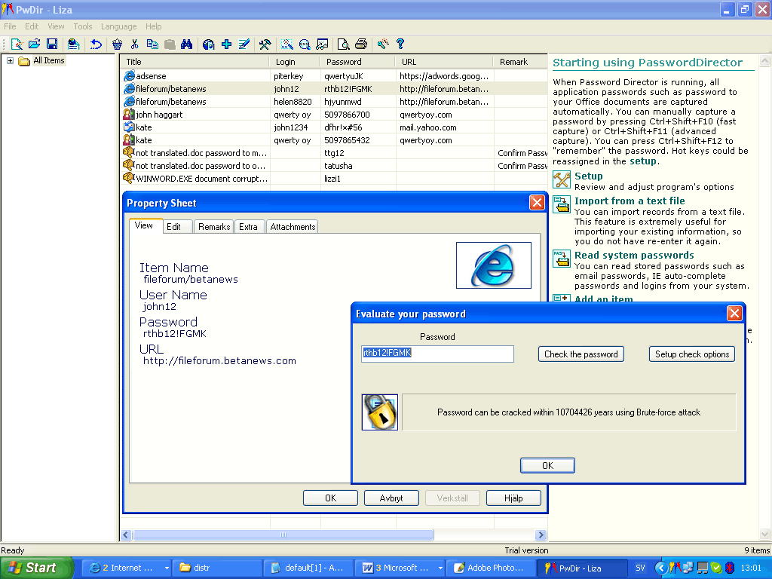Click the question mark Help icon

coord(400,44)
